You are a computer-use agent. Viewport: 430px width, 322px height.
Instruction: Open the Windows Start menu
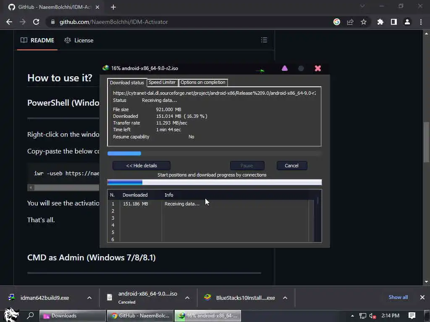tap(10, 315)
